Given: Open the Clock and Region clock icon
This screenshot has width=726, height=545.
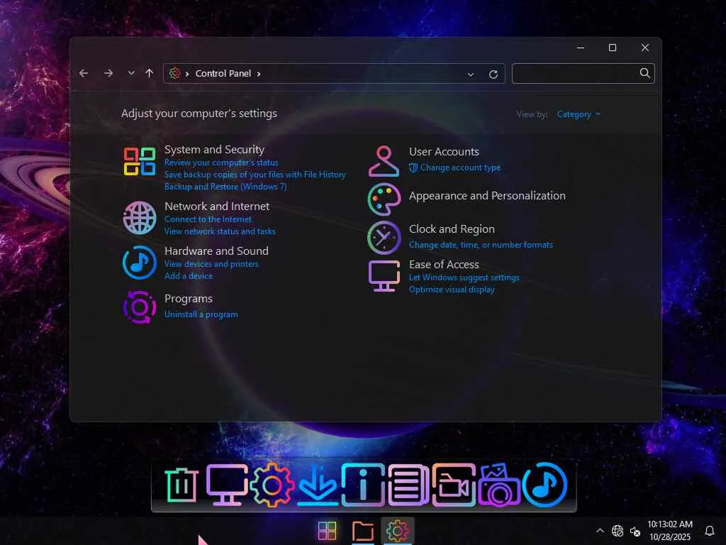Looking at the screenshot, I should (x=384, y=237).
